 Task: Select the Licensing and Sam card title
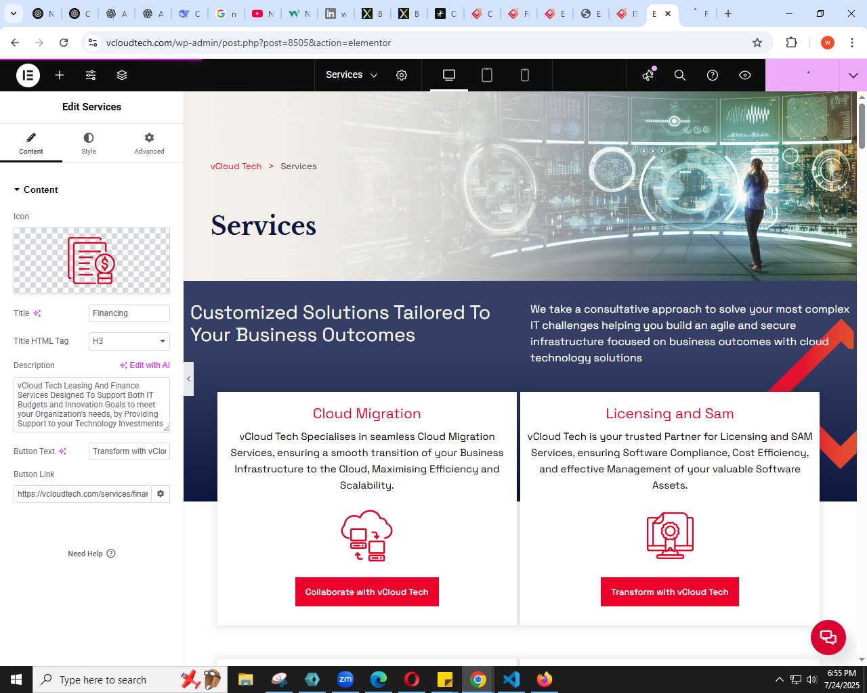point(670,413)
